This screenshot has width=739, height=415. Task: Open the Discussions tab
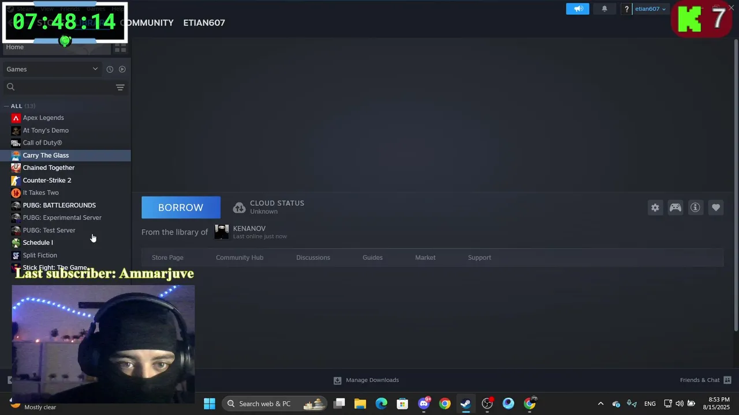click(313, 258)
